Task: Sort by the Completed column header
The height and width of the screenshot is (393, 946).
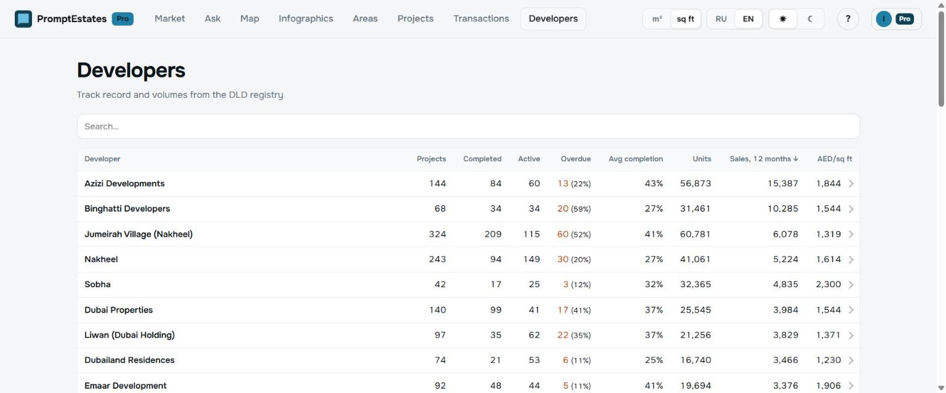Action: (x=482, y=159)
